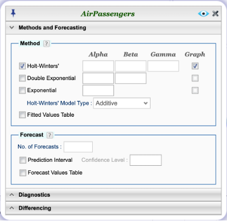Open the Forecast help question mark

click(49, 135)
